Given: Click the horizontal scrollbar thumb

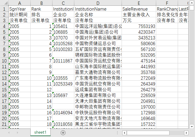Looking at the screenshot, I should (x=148, y=133).
